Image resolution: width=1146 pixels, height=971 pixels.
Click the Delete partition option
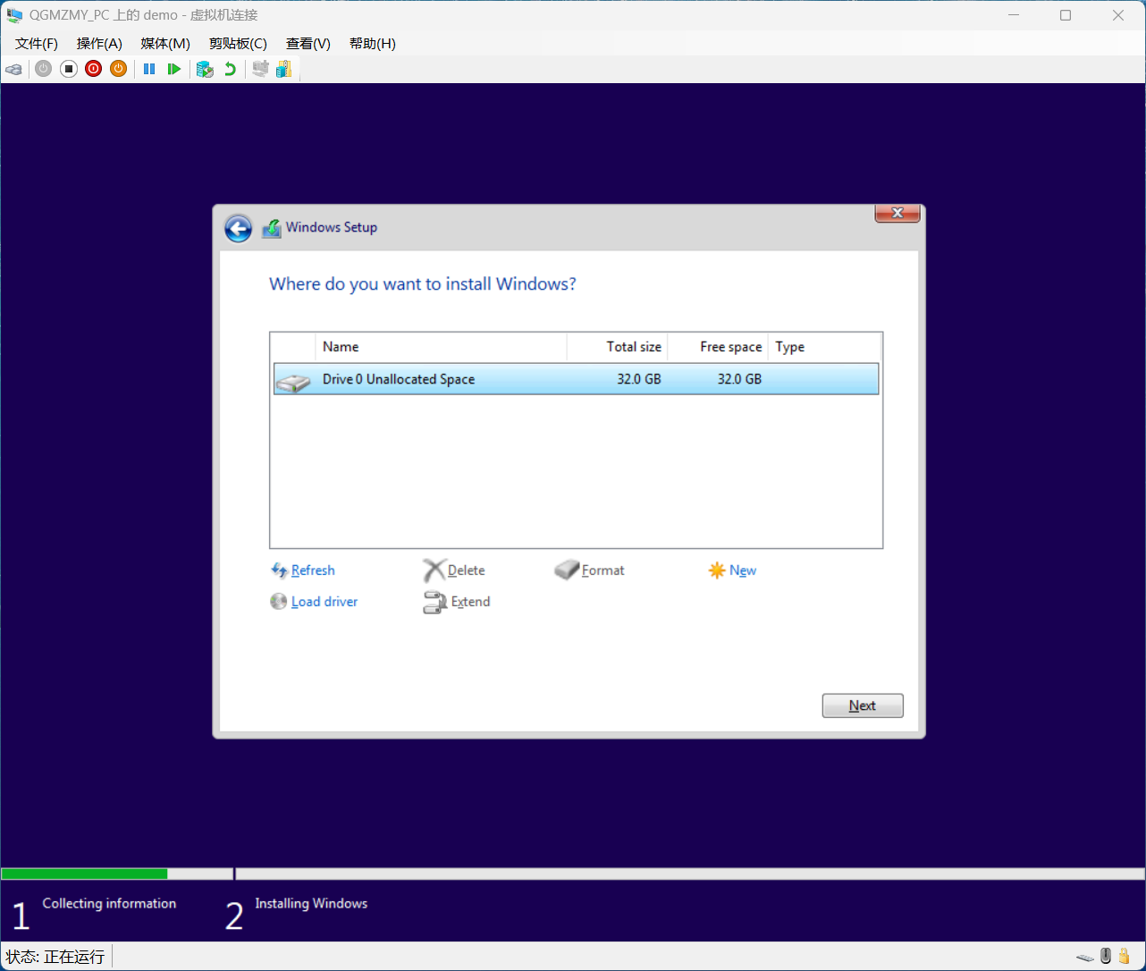click(x=454, y=570)
